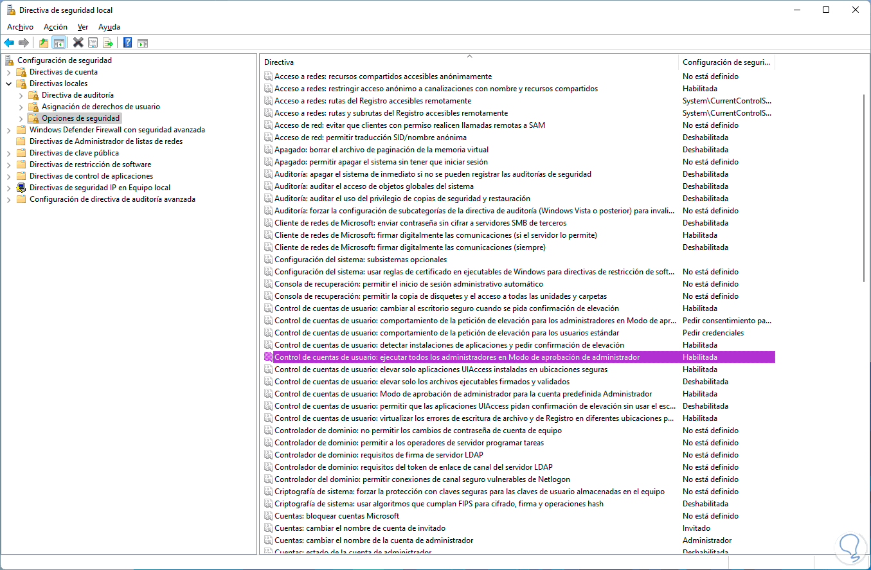Open the Acción menu

(x=55, y=27)
